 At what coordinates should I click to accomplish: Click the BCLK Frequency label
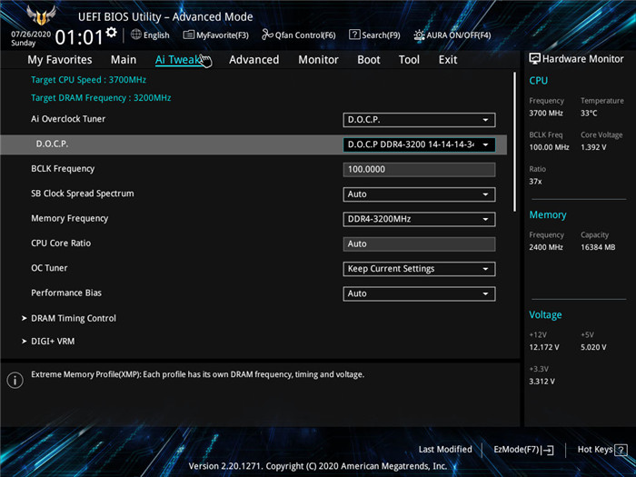(63, 169)
